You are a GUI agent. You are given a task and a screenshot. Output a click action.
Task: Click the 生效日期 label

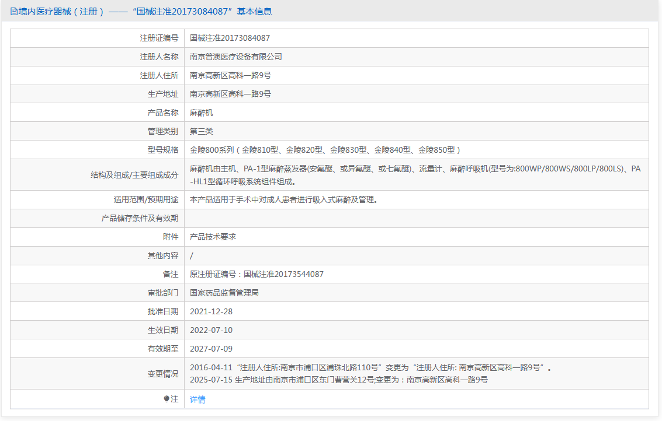tap(163, 330)
